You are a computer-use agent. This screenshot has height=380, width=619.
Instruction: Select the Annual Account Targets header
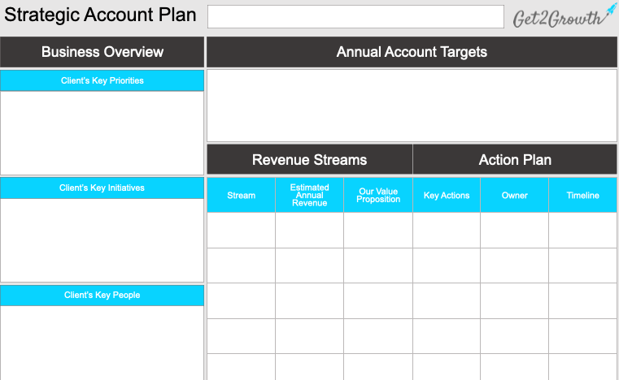tap(412, 52)
